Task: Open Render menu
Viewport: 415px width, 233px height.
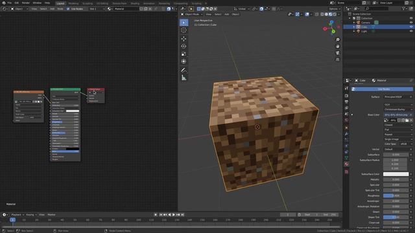Action: [x=26, y=3]
